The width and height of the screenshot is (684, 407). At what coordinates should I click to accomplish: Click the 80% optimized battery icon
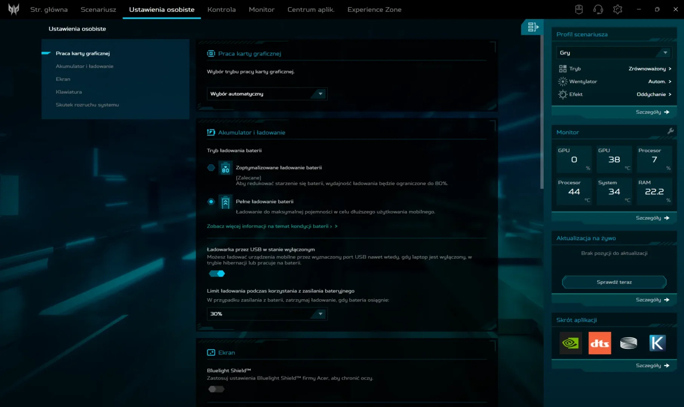(x=225, y=168)
